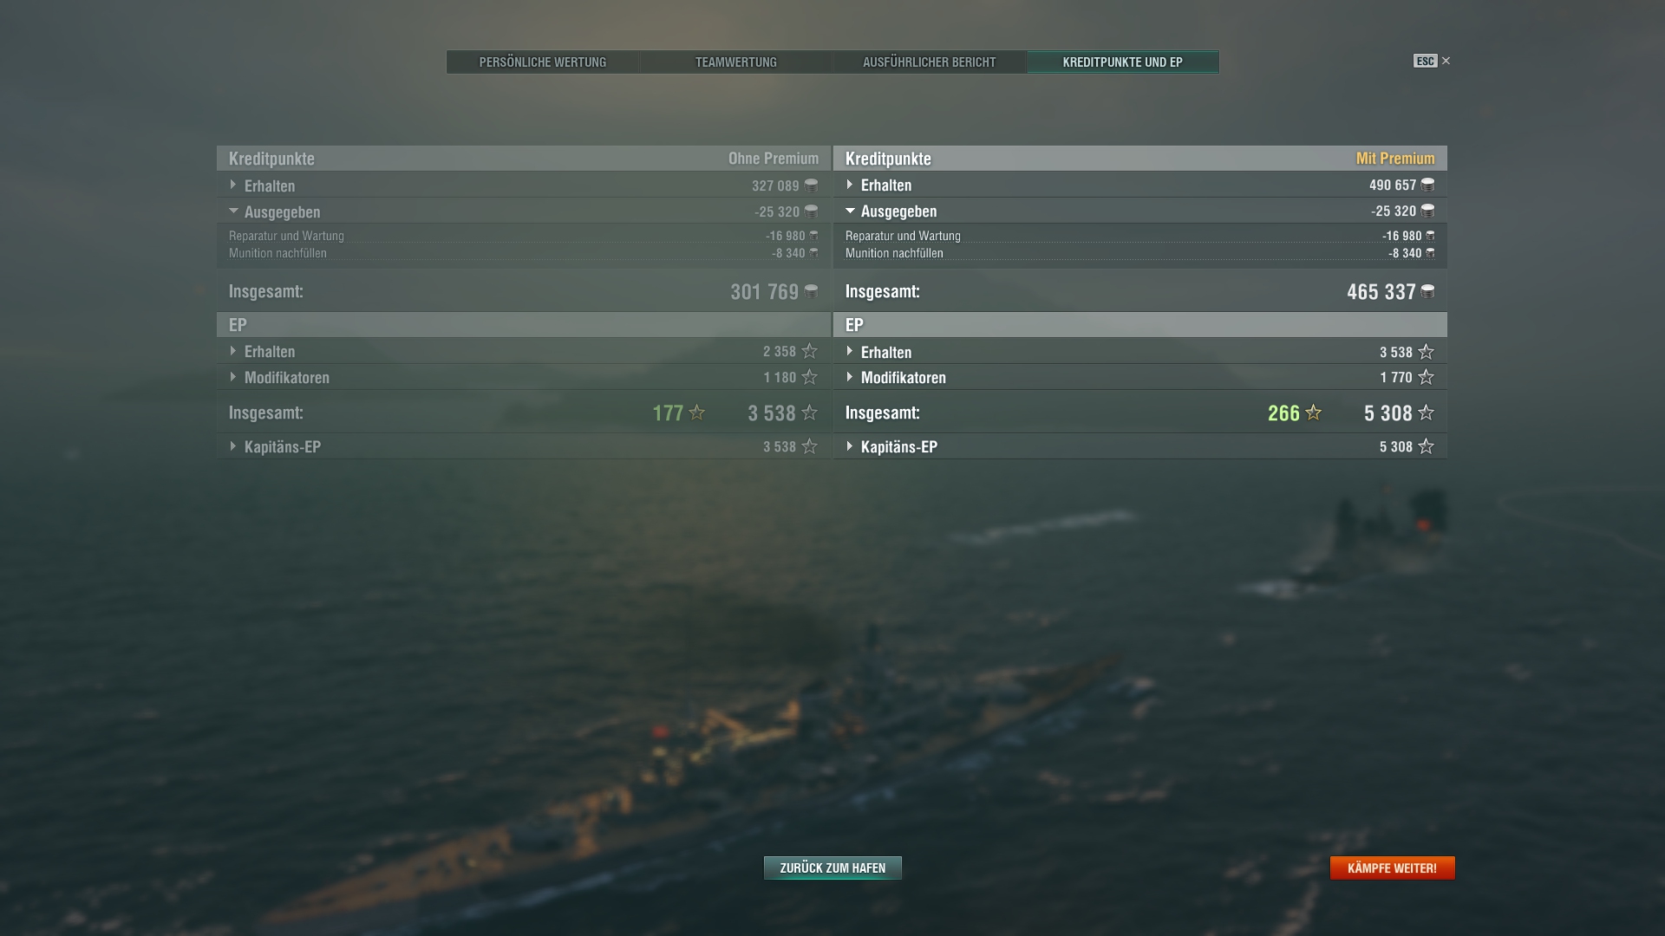This screenshot has width=1665, height=936.
Task: Click the Kämpfe weiter! button
Action: point(1392,868)
